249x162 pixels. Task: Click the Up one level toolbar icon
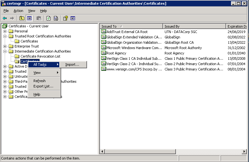22,18
